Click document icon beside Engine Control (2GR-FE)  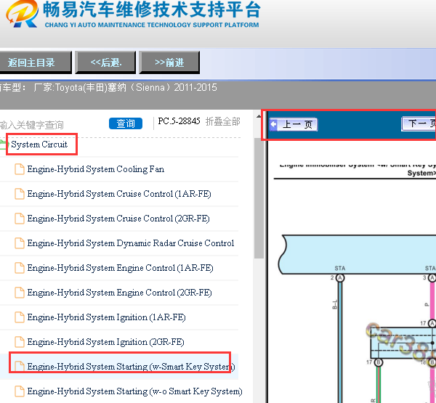click(20, 293)
